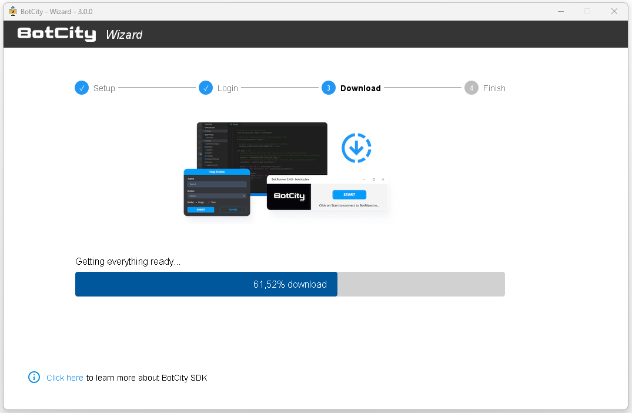Click the numbered circle for the Finish step
This screenshot has width=632, height=413.
(471, 88)
